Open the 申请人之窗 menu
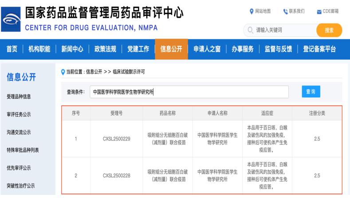350x198 pixels. coord(207,49)
